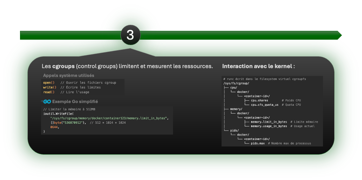Select the pids.max file entry
Viewport: 362px width, 180px height.
258,143
